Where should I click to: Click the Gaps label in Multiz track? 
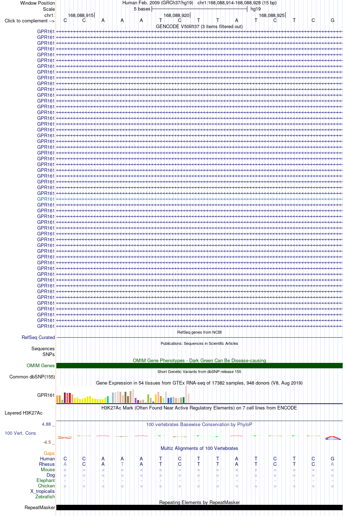click(x=49, y=453)
